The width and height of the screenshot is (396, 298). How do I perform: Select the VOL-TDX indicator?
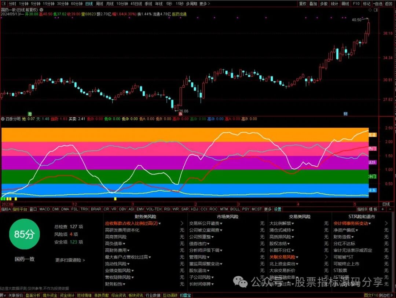tap(154, 209)
